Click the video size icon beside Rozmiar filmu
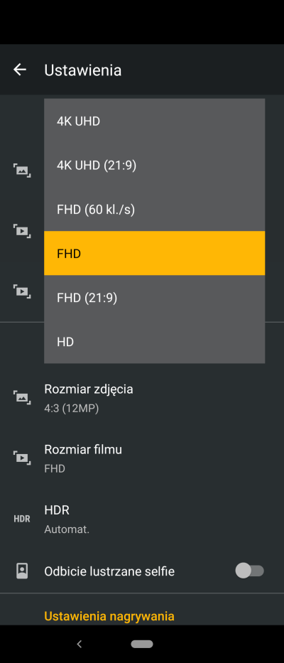Screen dimensions: 284x663 tap(21, 458)
